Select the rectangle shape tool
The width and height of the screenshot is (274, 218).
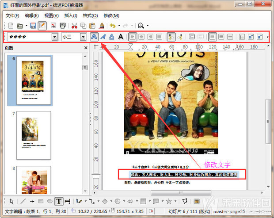[41, 201]
